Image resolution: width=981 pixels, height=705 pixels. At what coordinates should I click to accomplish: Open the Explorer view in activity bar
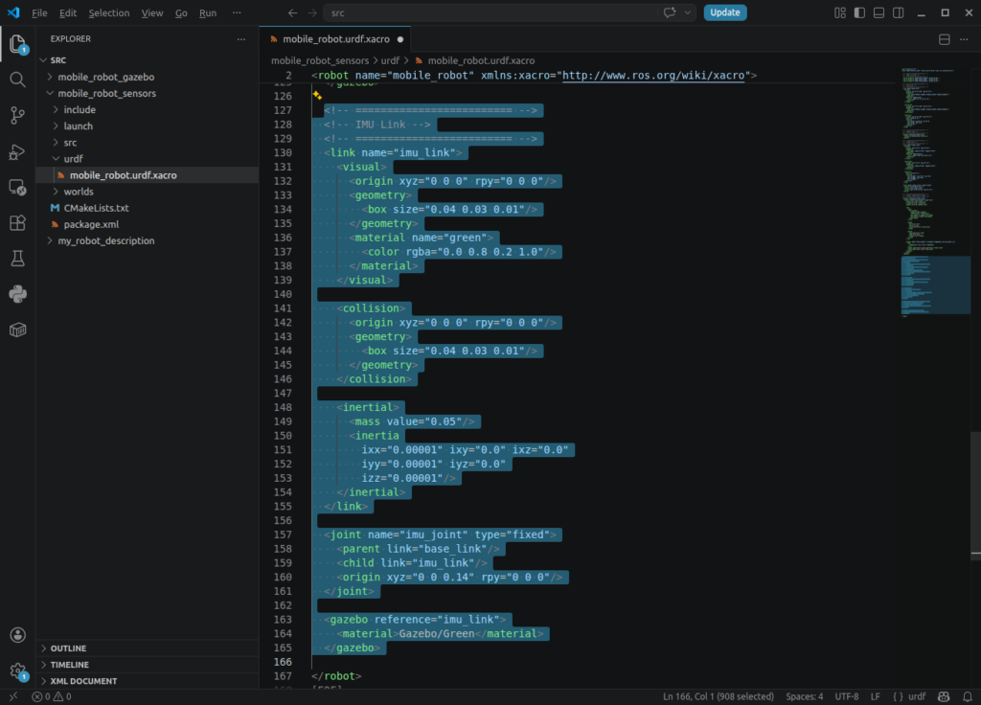(17, 44)
